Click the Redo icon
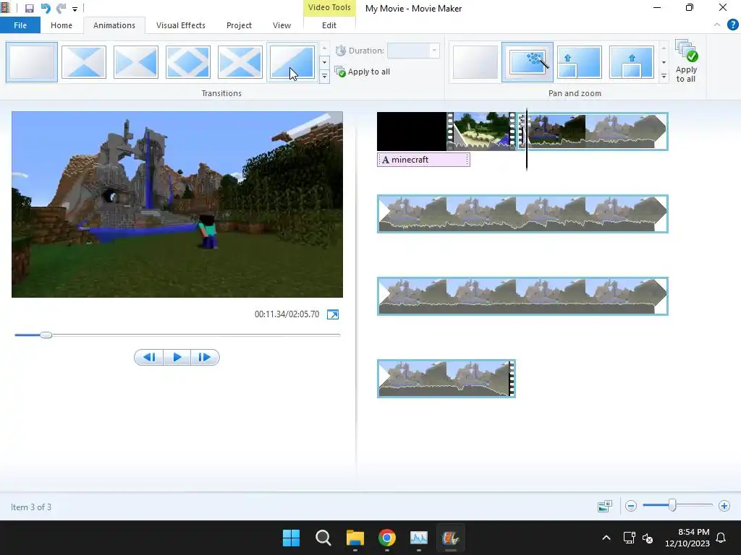Screen dimensions: 741x555 pos(61,9)
